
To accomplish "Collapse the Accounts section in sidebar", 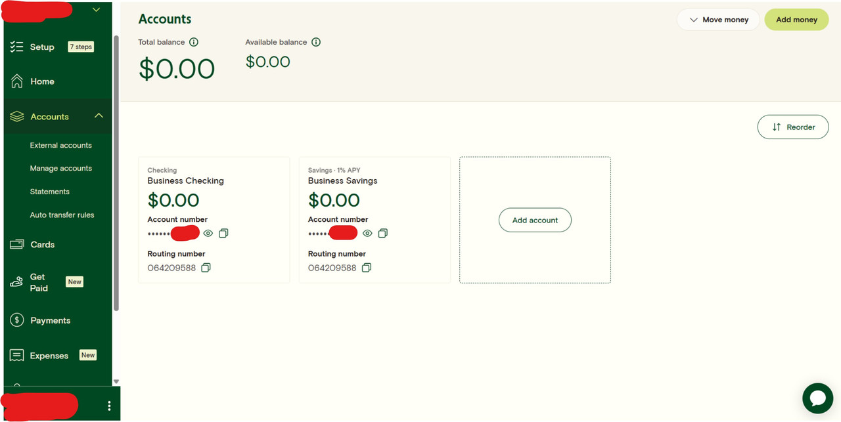I will point(99,116).
